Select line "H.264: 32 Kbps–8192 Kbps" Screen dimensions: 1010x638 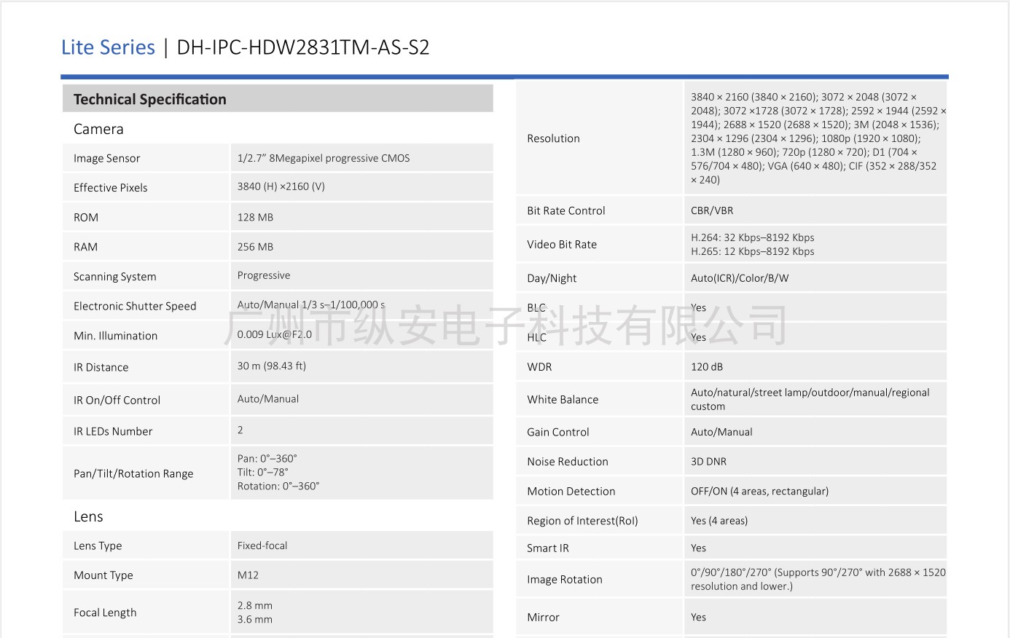tap(753, 237)
